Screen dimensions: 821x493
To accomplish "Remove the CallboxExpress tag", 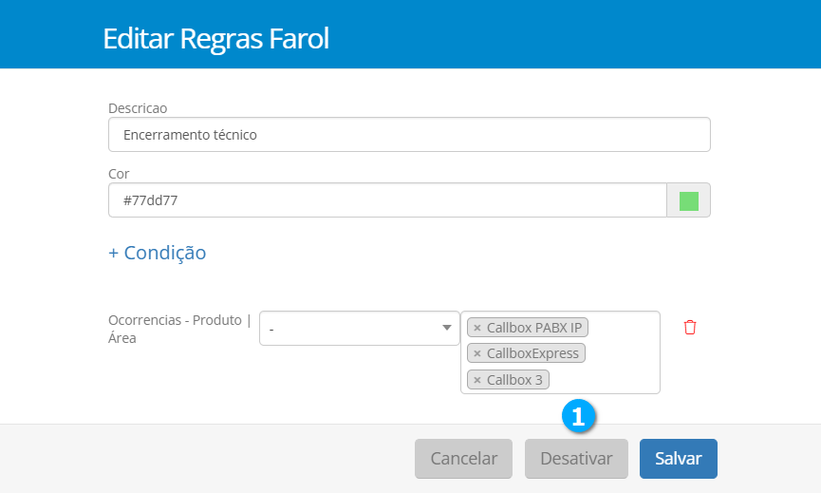I will click(x=476, y=353).
